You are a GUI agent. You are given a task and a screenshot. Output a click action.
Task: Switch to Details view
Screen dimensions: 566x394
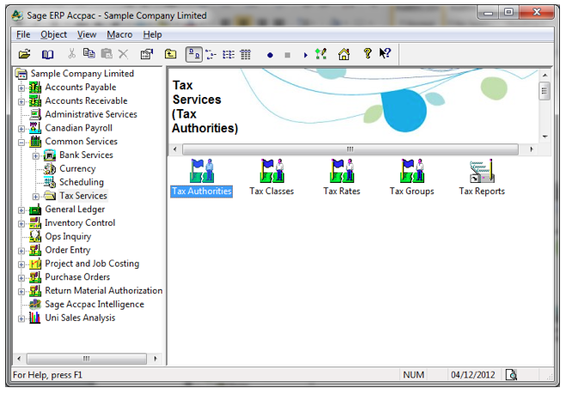[246, 54]
